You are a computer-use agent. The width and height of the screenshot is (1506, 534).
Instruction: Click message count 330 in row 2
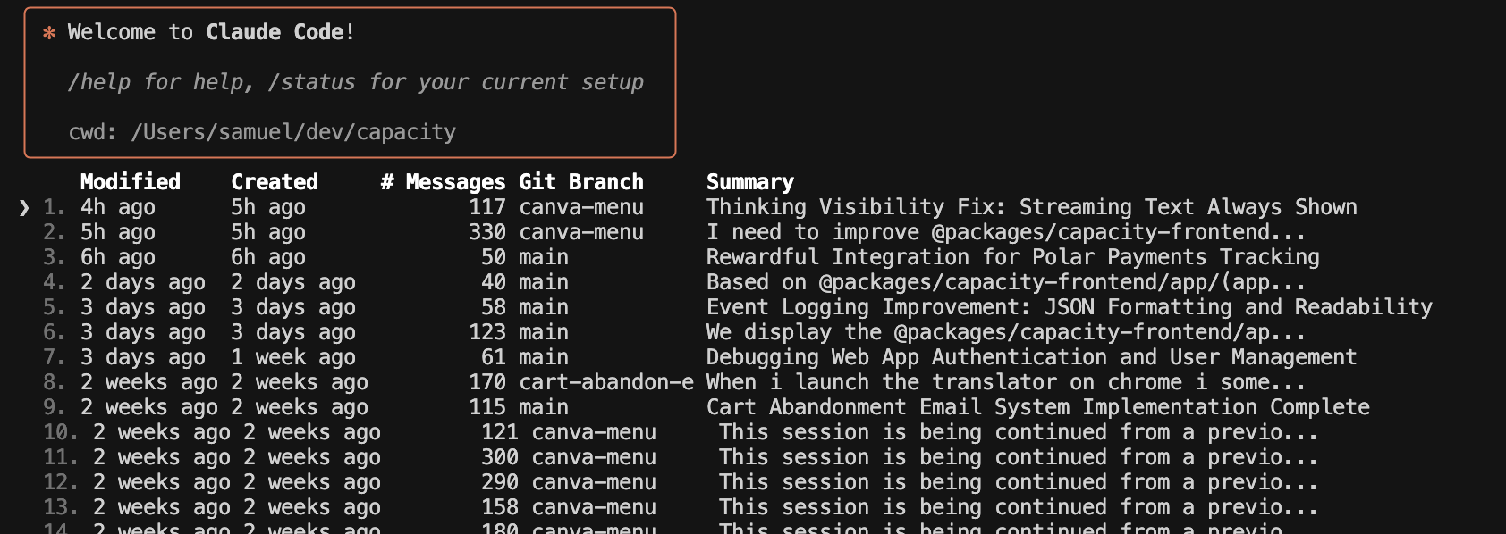487,232
